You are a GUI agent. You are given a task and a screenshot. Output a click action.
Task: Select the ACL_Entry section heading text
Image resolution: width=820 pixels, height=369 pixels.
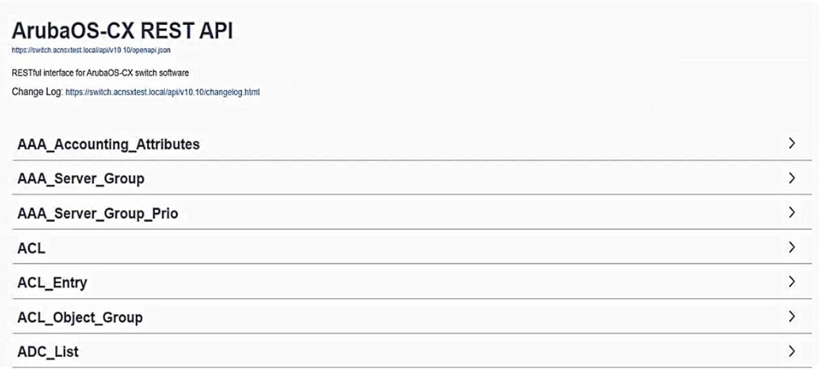click(x=52, y=283)
